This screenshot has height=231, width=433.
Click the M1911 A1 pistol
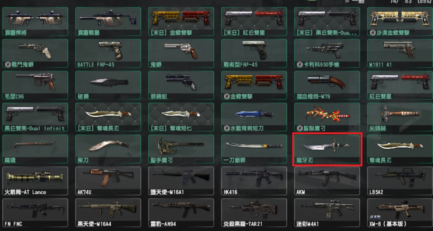click(x=400, y=53)
